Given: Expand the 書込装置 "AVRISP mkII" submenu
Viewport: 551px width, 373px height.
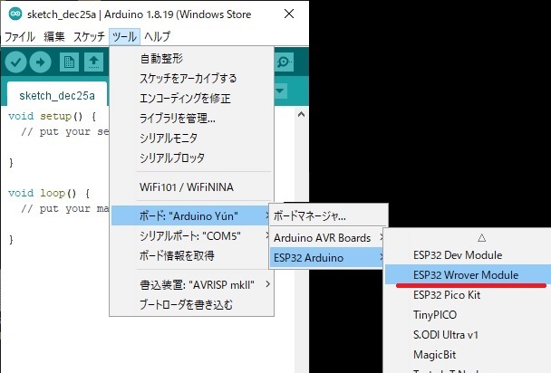Looking at the screenshot, I should pos(191,284).
